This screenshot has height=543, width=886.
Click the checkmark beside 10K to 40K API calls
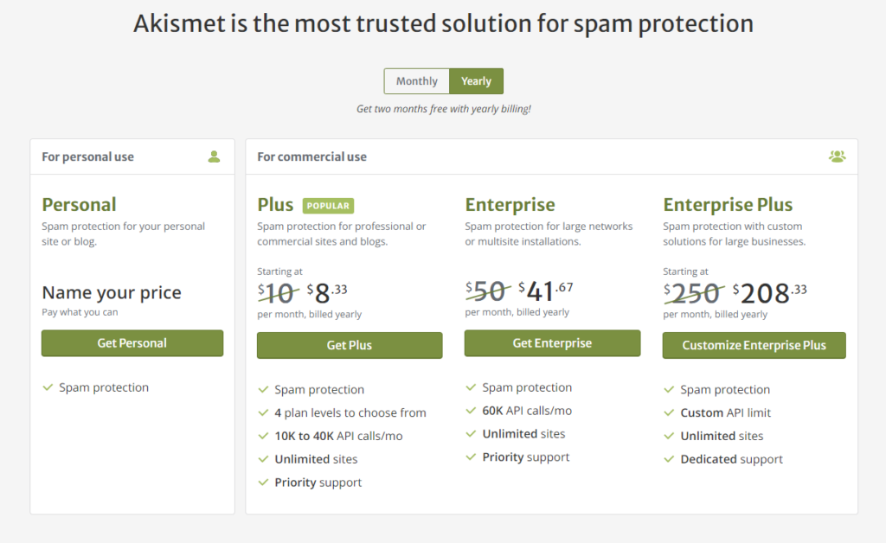263,436
